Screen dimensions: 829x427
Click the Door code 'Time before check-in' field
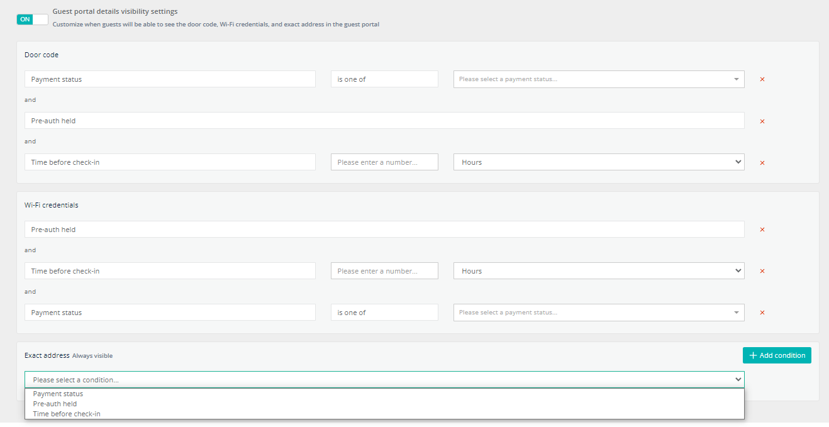pyautogui.click(x=170, y=162)
